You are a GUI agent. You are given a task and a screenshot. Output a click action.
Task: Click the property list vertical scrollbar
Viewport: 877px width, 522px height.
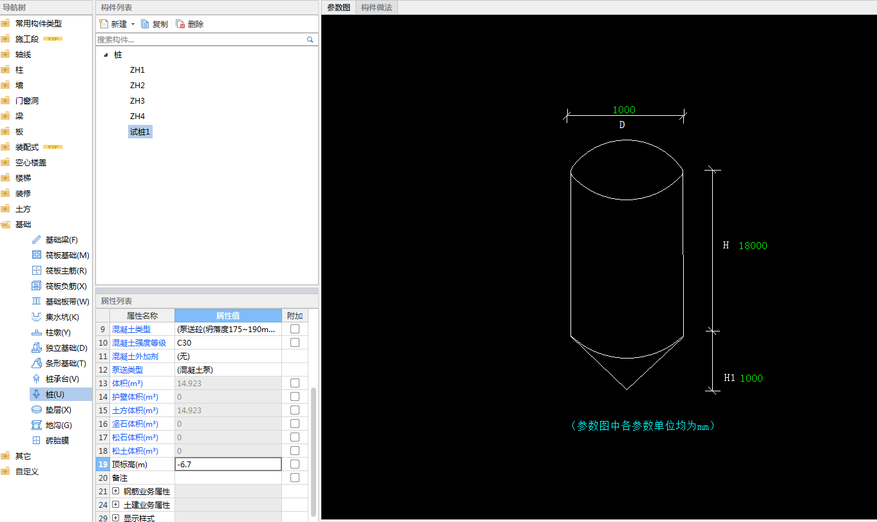pos(314,451)
